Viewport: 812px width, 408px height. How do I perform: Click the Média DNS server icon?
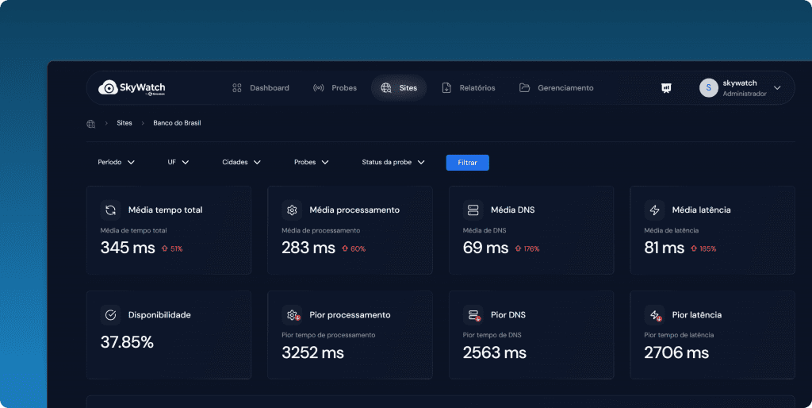pyautogui.click(x=473, y=210)
